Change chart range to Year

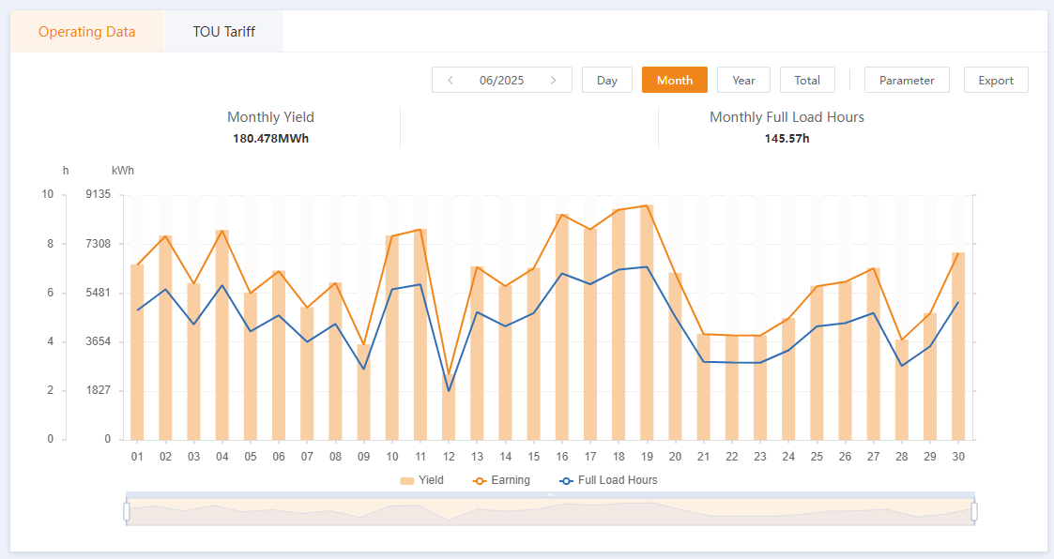[x=743, y=81]
